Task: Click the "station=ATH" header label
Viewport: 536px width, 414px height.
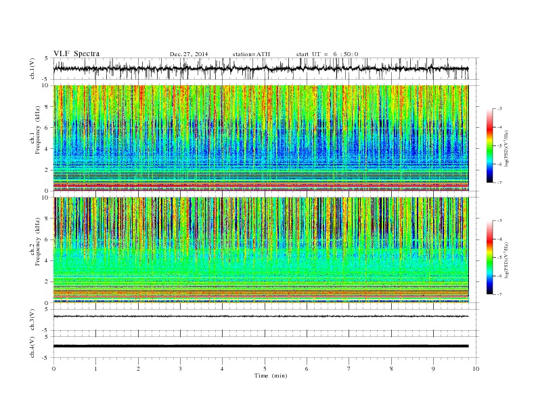Action: click(251, 54)
